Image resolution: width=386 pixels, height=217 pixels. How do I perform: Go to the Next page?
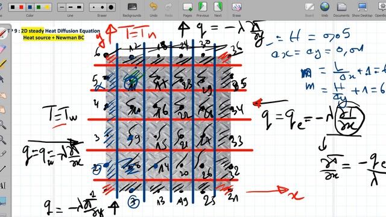[x=218, y=10]
